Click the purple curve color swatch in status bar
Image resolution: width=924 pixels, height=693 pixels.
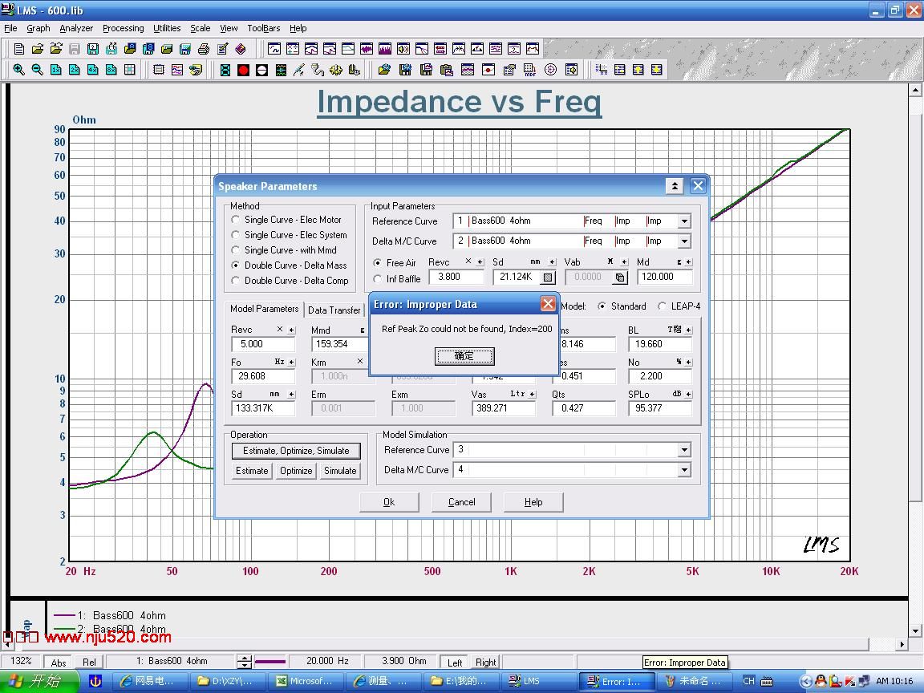(x=270, y=662)
